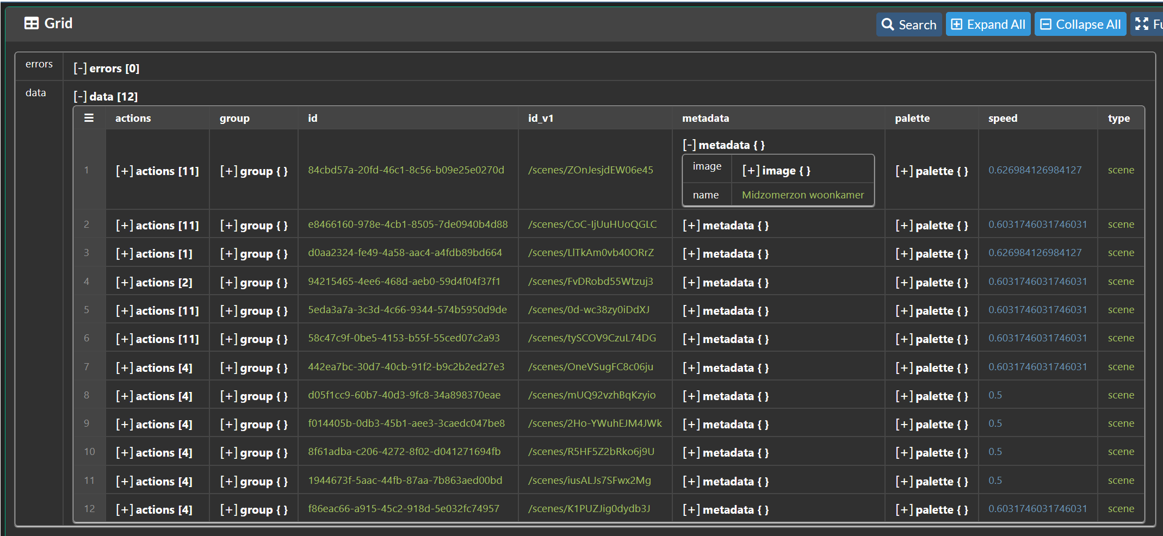The width and height of the screenshot is (1163, 536).
Task: Sort by the speed column header
Action: coord(1003,119)
